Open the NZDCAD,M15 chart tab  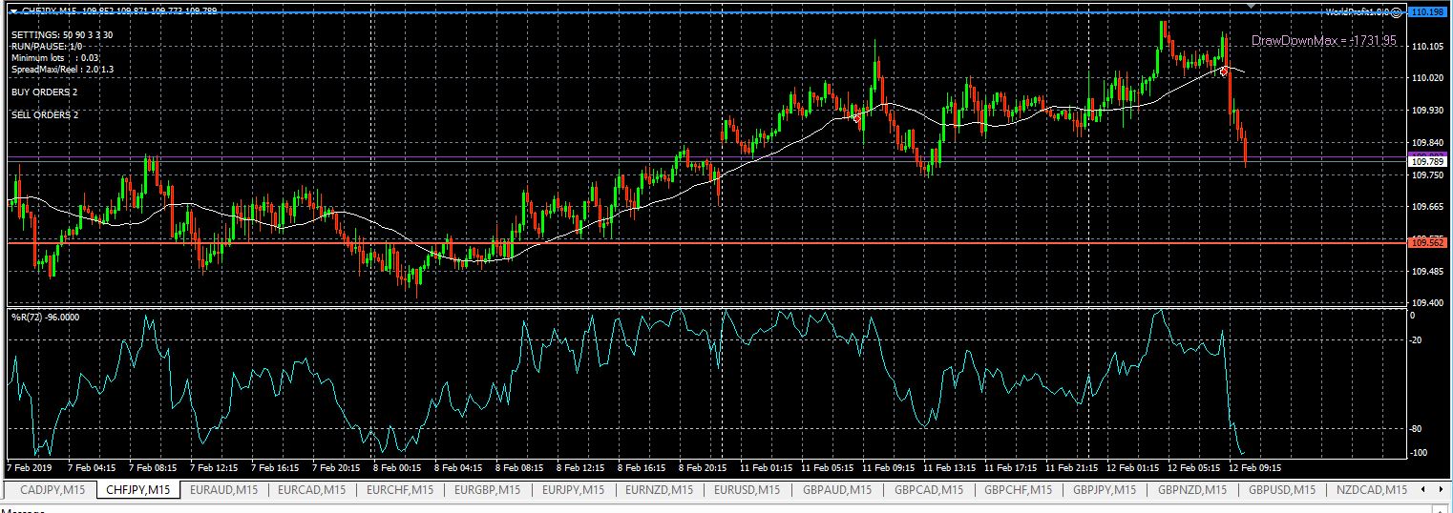tap(1370, 490)
